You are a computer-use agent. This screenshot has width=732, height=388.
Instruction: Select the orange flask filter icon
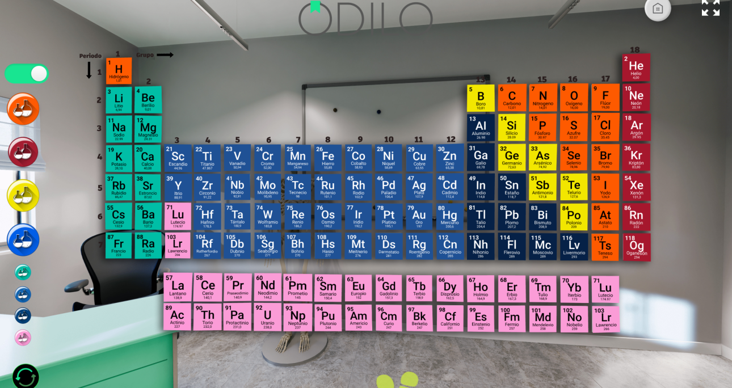tap(23, 109)
